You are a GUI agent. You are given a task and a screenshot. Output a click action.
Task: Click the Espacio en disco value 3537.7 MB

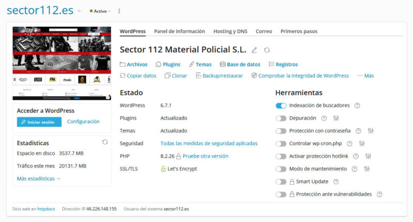coord(71,153)
